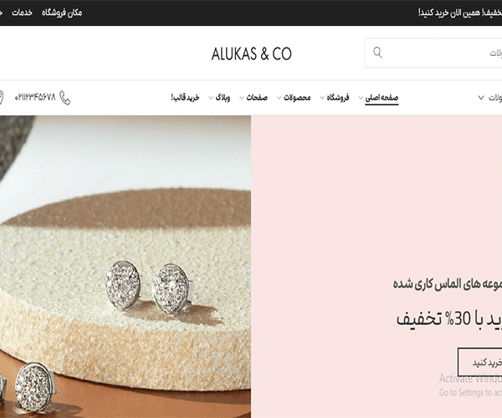
Task: Click the ALUKAS & CO logo
Action: [x=251, y=54]
